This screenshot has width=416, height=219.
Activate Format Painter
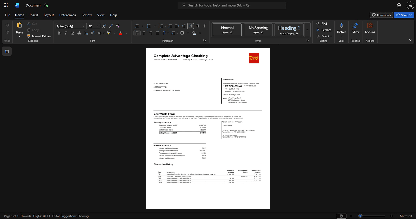(39, 36)
